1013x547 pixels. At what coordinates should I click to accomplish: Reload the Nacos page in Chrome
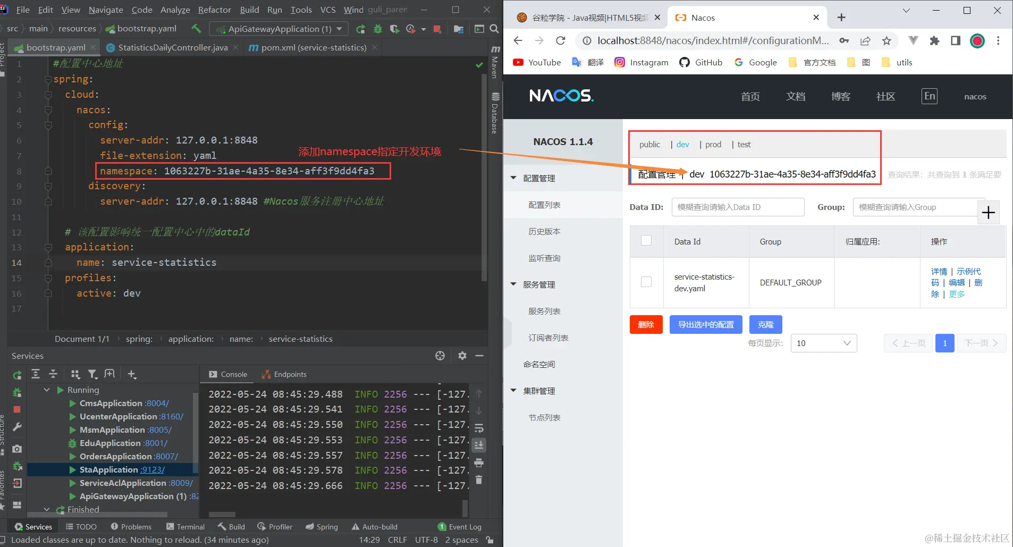click(x=560, y=41)
